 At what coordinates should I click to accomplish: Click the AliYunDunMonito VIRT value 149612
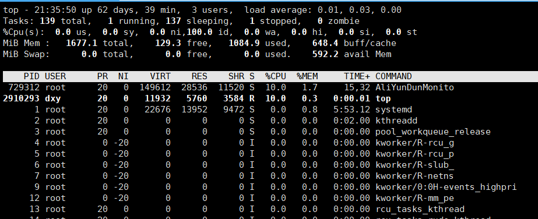pos(155,87)
